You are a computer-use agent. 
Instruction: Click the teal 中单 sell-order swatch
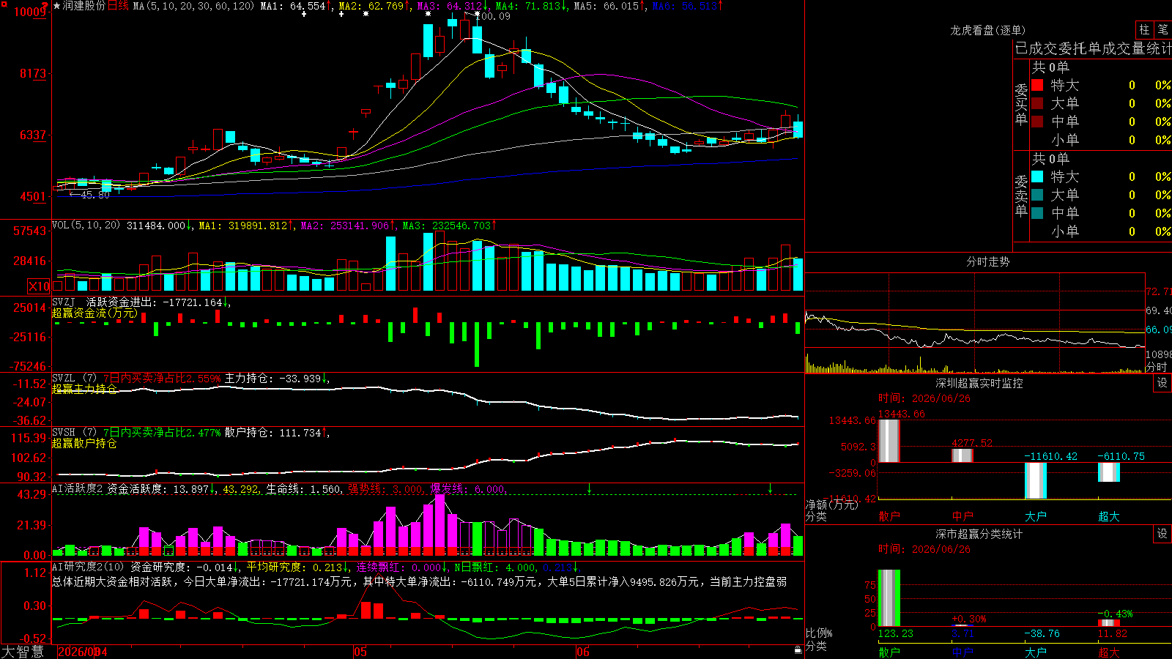click(1037, 213)
